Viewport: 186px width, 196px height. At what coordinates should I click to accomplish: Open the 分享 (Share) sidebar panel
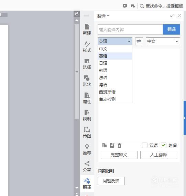pyautogui.click(x=87, y=167)
